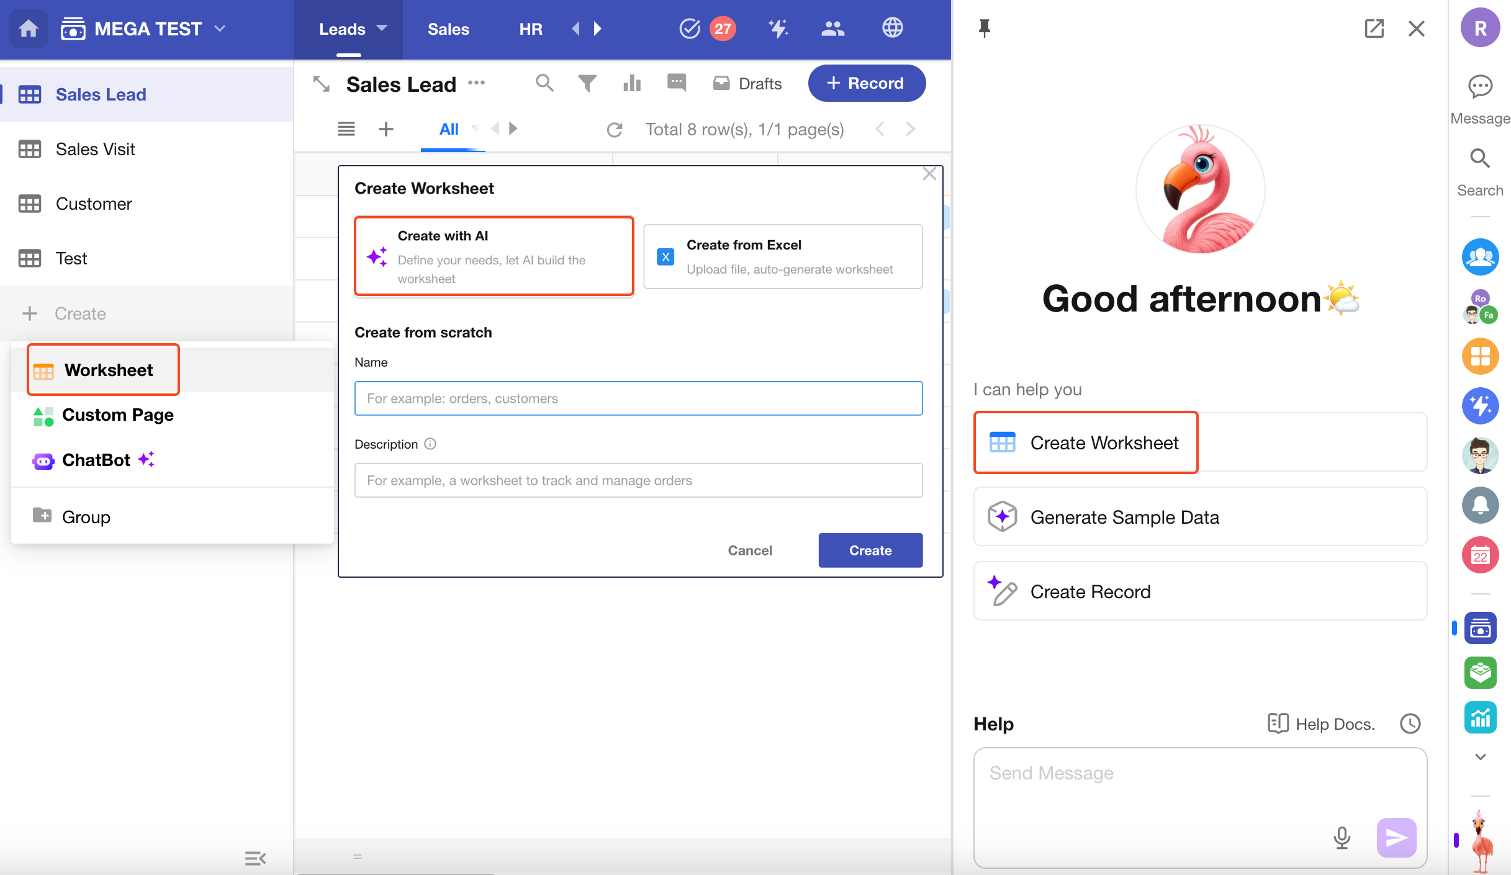Expand worksheet to full screen arrows
The width and height of the screenshot is (1511, 875).
(x=321, y=84)
